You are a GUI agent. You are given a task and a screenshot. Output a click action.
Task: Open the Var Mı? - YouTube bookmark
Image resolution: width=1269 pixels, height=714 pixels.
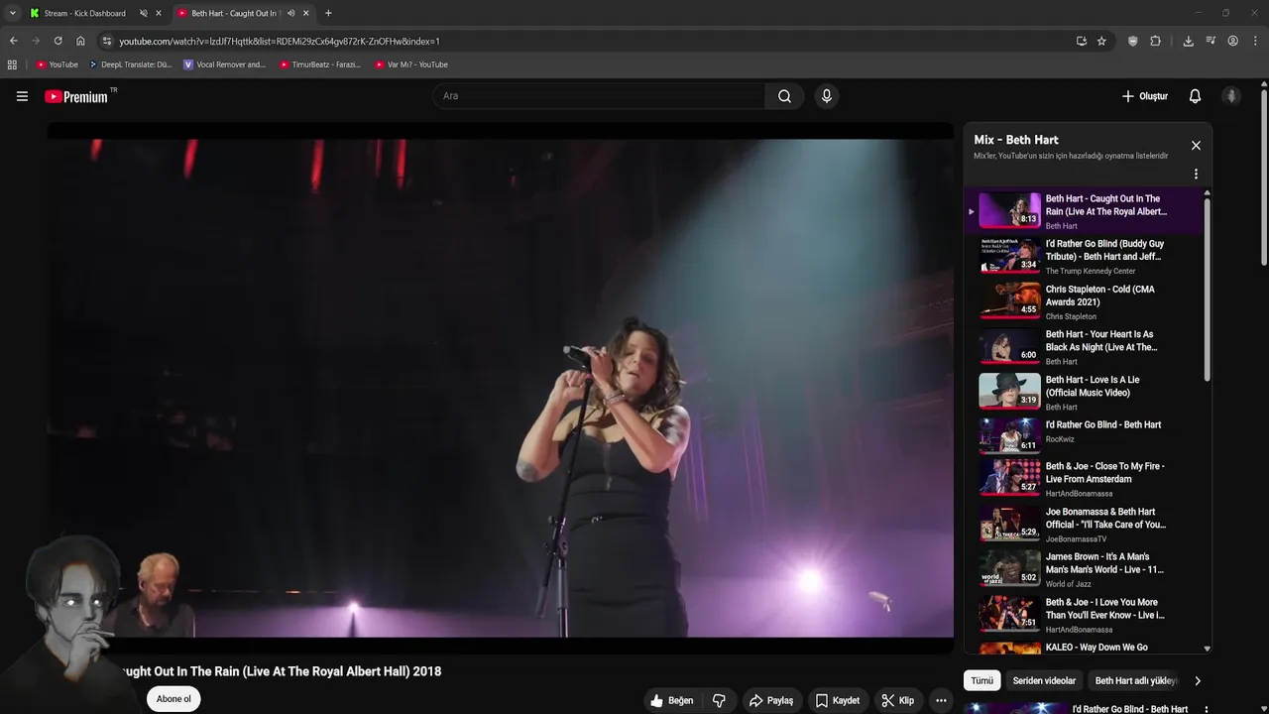pyautogui.click(x=411, y=64)
